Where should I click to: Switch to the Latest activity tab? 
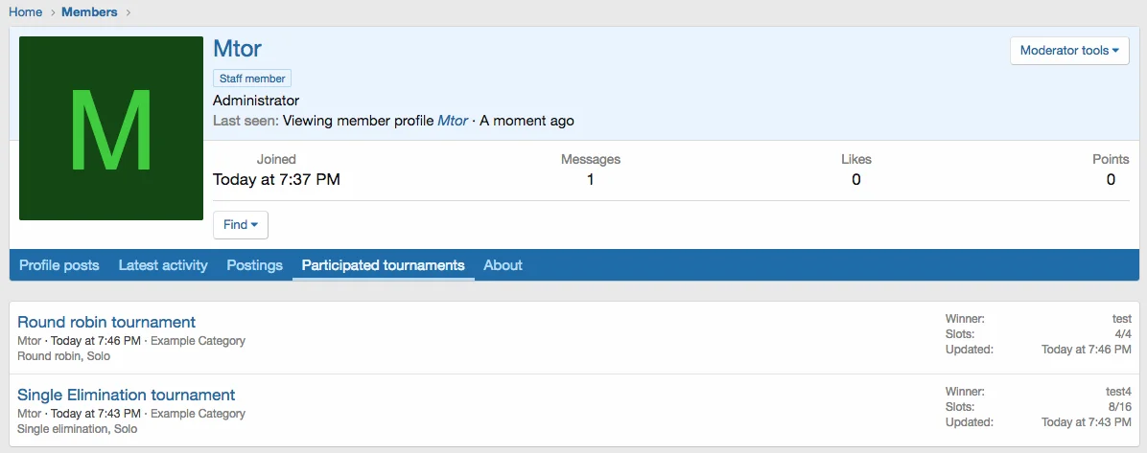click(163, 265)
